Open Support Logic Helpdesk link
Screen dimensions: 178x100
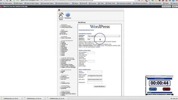click(68, 66)
